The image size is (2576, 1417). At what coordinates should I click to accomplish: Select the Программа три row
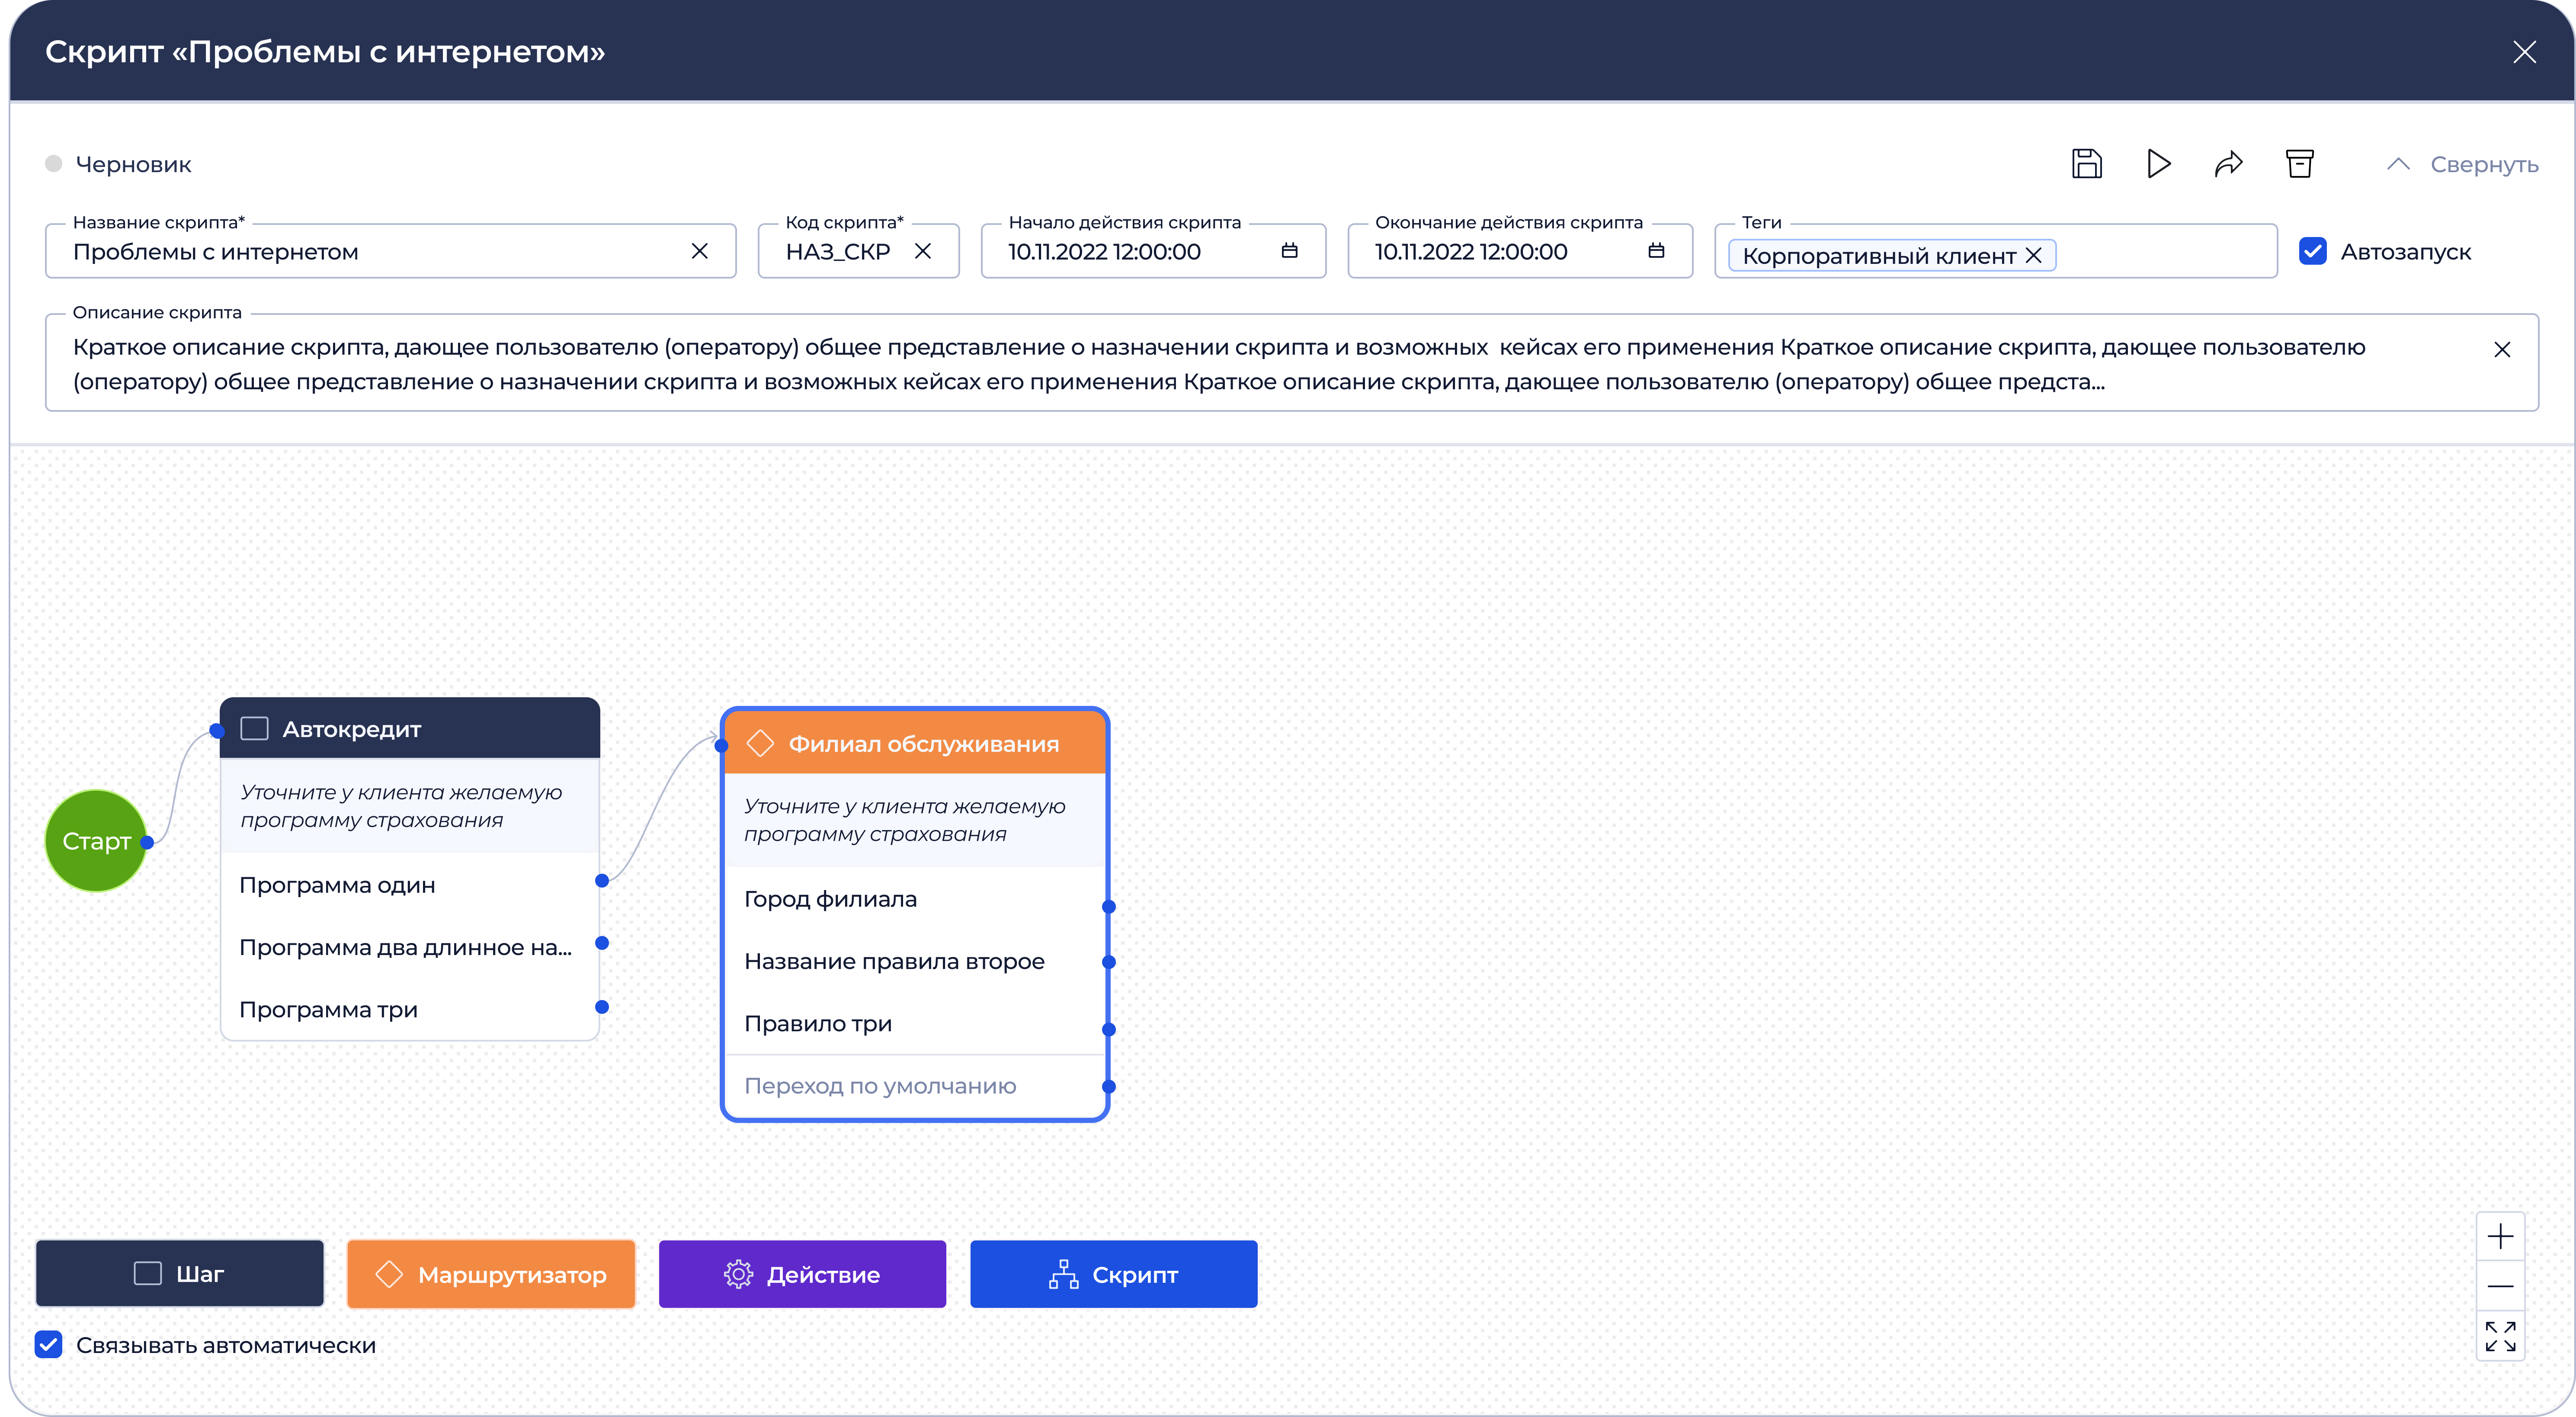click(x=409, y=1009)
